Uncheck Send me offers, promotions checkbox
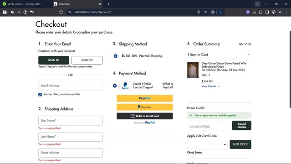 40,94
